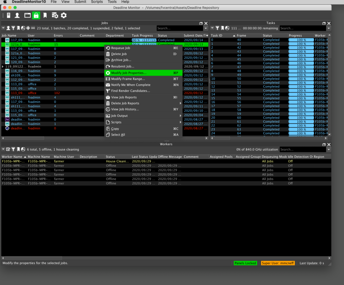
Task: Select Modify Job Properties... menu entry
Action: point(143,73)
